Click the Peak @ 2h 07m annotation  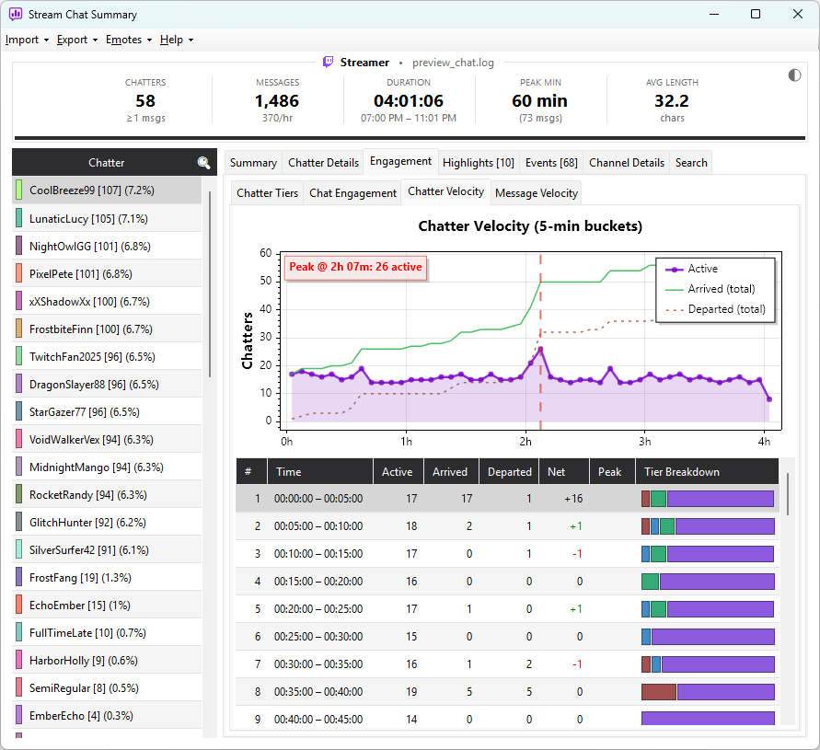pos(355,267)
